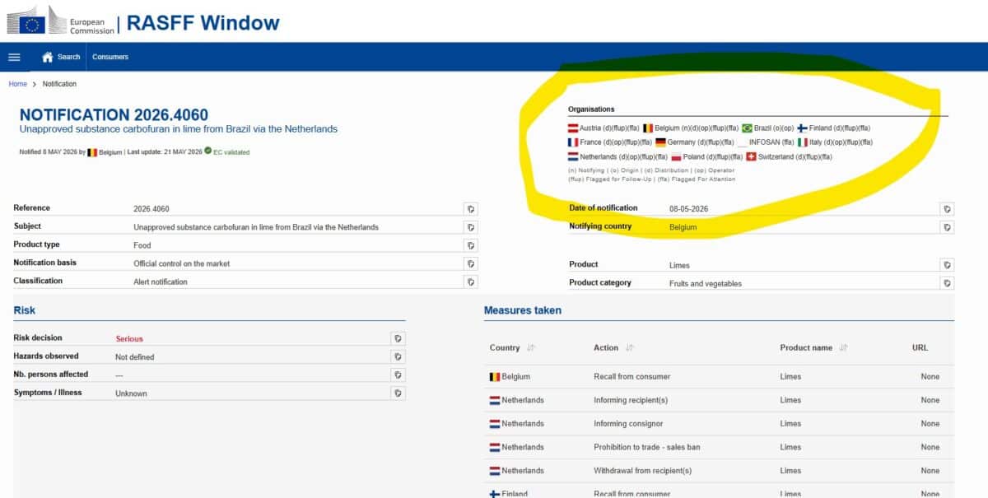Click the Not defined hazards value
The height and width of the screenshot is (498, 988).
click(x=134, y=357)
